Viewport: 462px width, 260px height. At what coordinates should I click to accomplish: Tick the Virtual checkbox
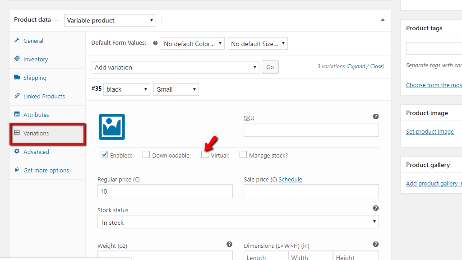coord(205,154)
